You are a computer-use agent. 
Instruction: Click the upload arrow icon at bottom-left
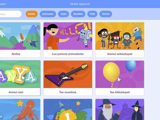[x=1, y=117]
